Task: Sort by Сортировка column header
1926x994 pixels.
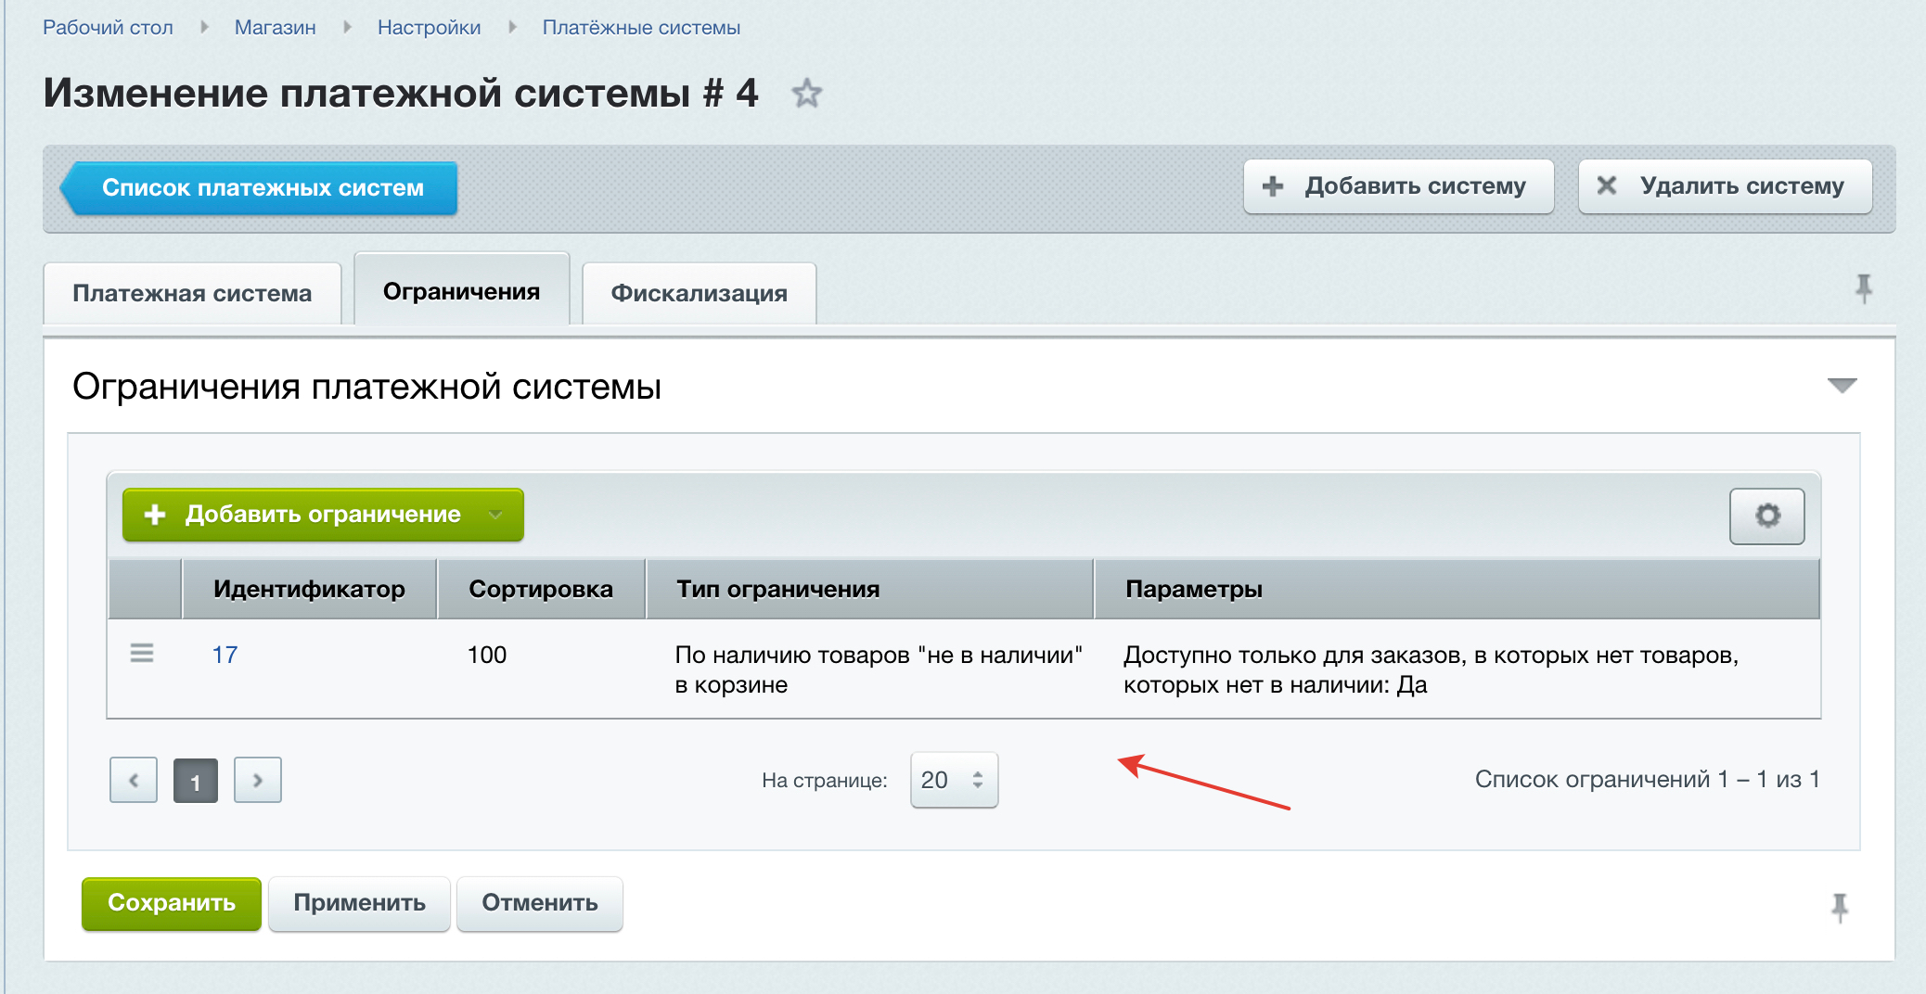Action: (541, 589)
